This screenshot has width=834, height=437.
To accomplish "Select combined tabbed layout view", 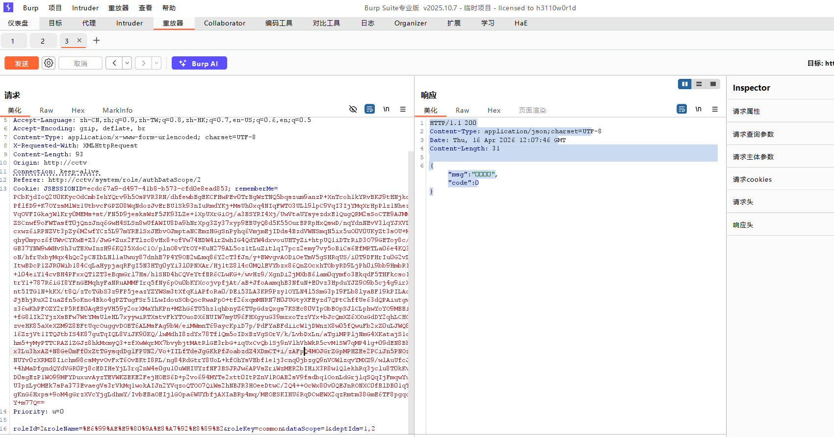I will tap(713, 84).
